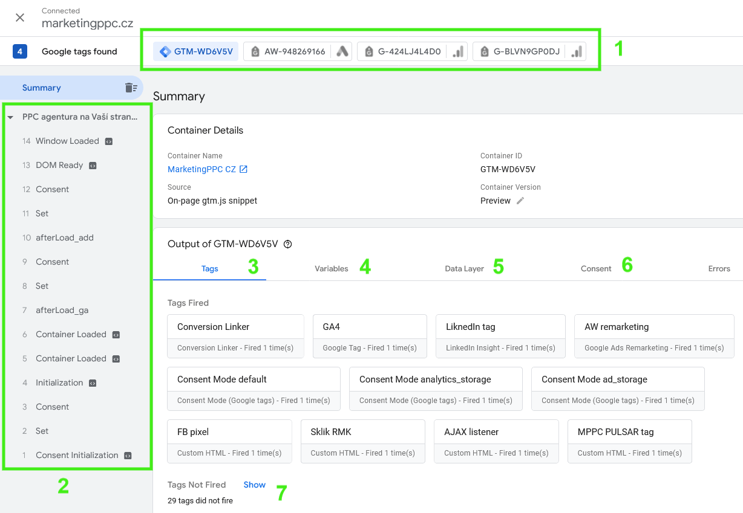Viewport: 743px width, 513px height.
Task: Open the Errors tab
Action: click(719, 268)
